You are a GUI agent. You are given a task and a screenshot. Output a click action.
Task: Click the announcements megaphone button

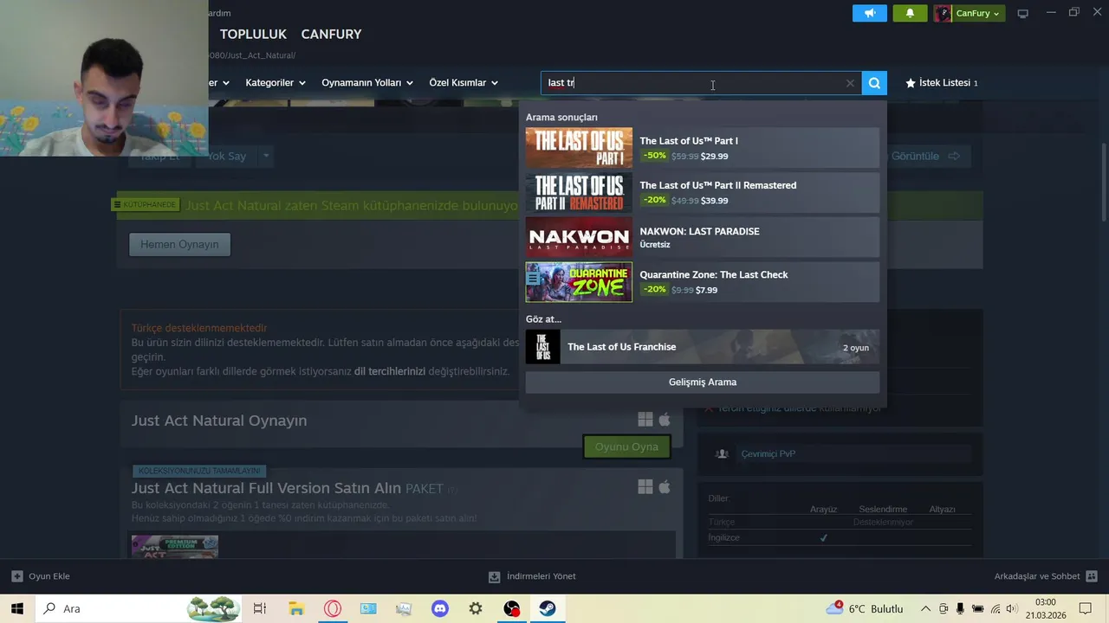click(870, 13)
